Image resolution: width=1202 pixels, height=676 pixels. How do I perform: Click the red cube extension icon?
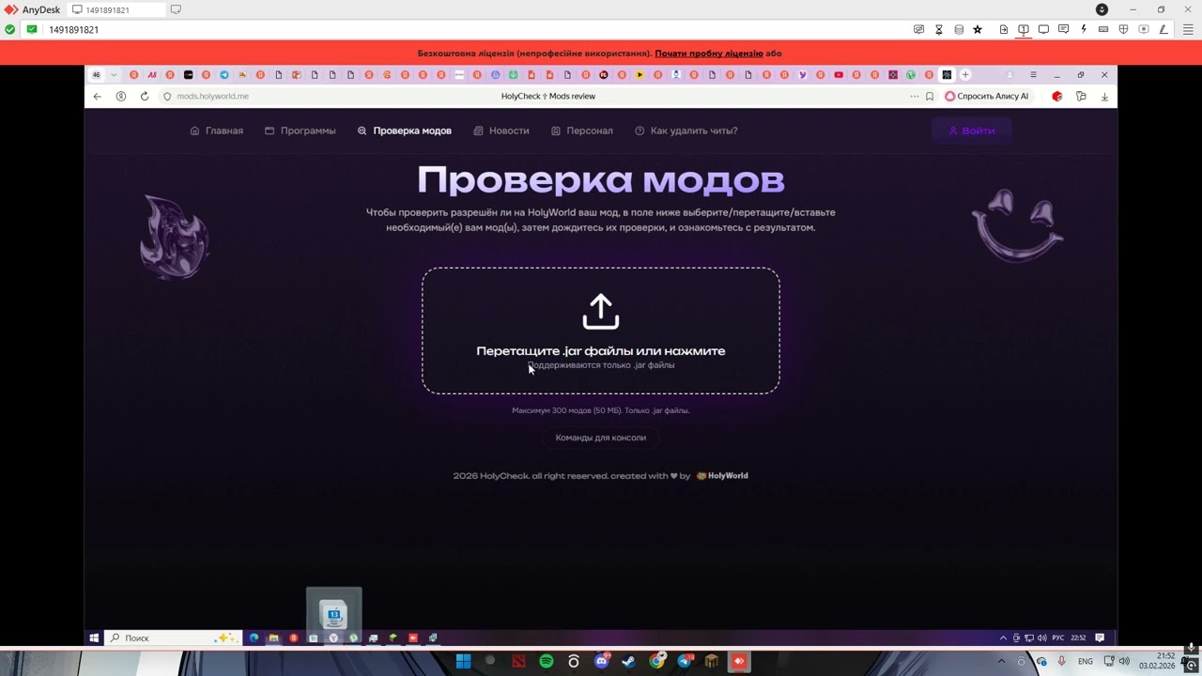[x=1057, y=96]
